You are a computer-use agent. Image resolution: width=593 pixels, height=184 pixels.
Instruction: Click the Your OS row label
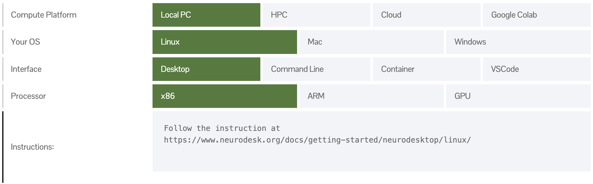click(x=25, y=42)
